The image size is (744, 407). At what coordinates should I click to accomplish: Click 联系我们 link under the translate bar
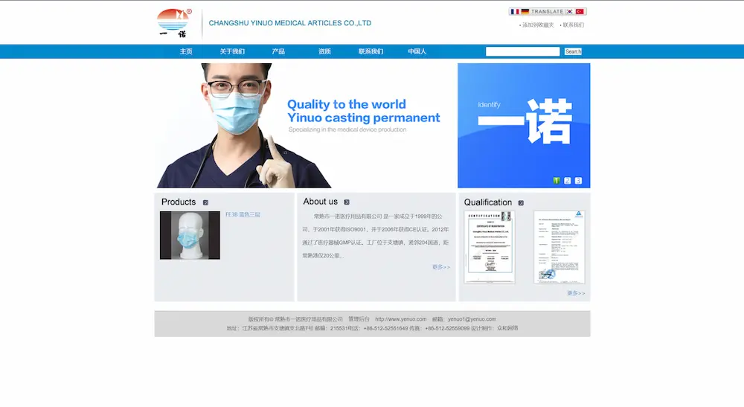(573, 25)
